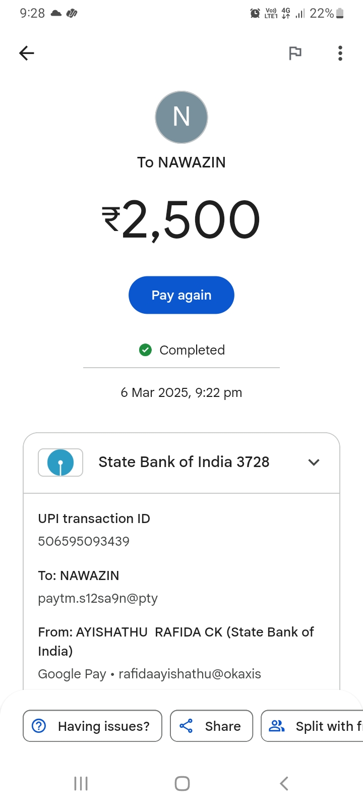Tap the question mark help icon
This screenshot has height=807, width=363.
tap(39, 726)
